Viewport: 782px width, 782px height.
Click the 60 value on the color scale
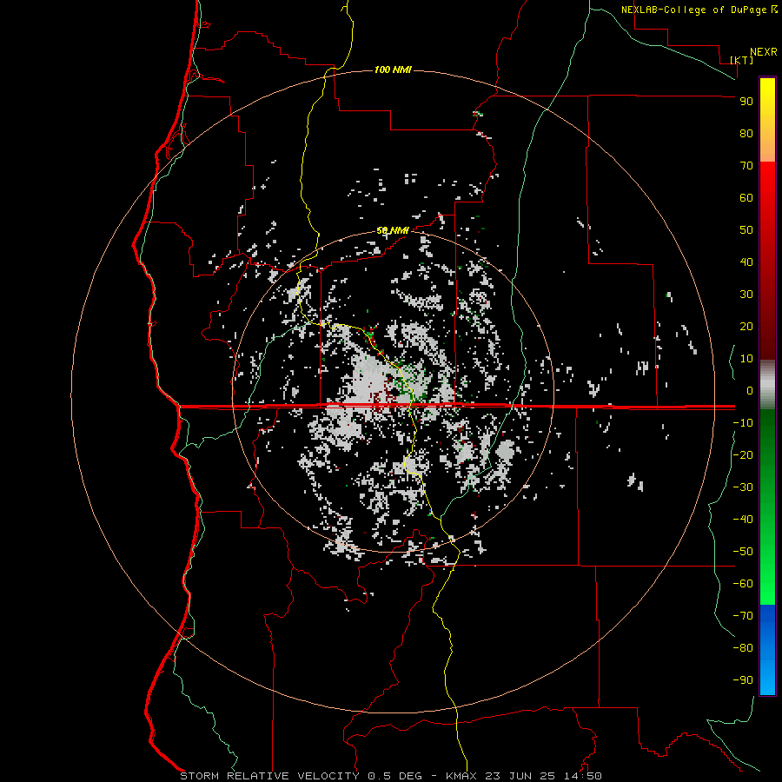746,198
